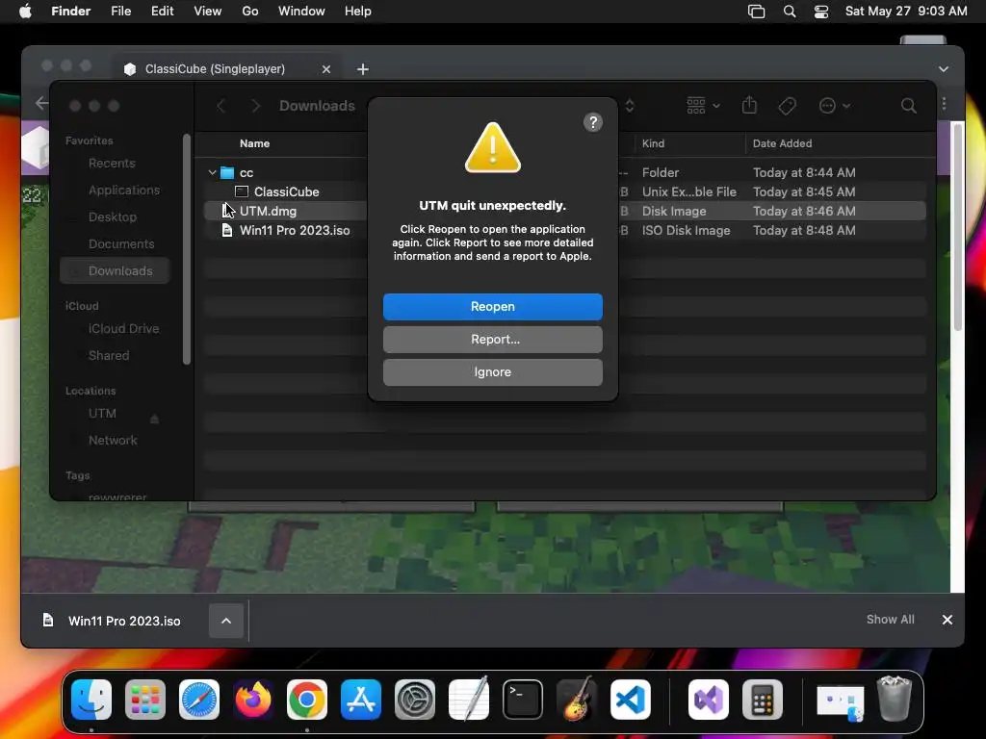This screenshot has width=986, height=739.
Task: Click Stage Manager icon in menu bar
Action: pyautogui.click(x=756, y=12)
